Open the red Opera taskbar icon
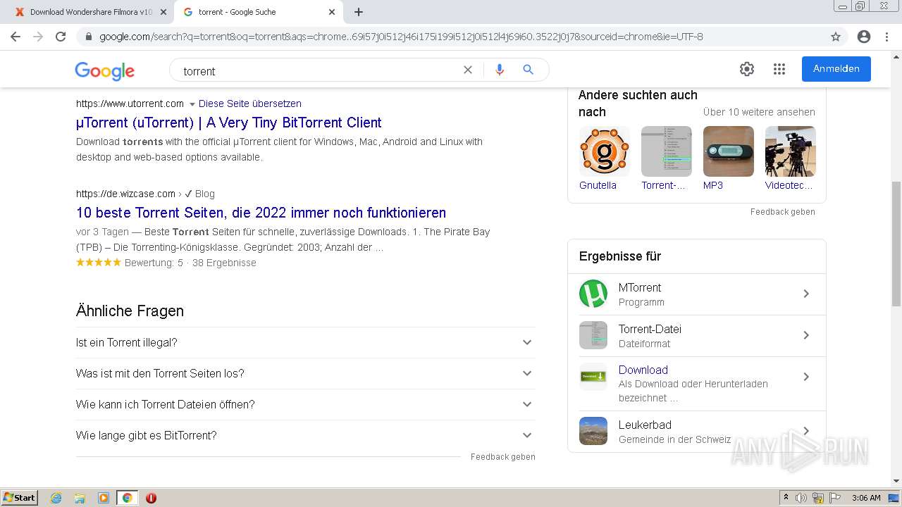902x507 pixels. click(x=151, y=498)
